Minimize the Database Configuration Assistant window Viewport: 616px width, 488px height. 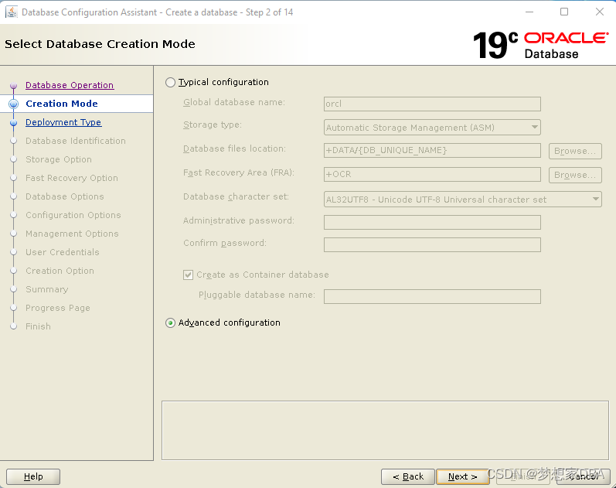coord(529,12)
